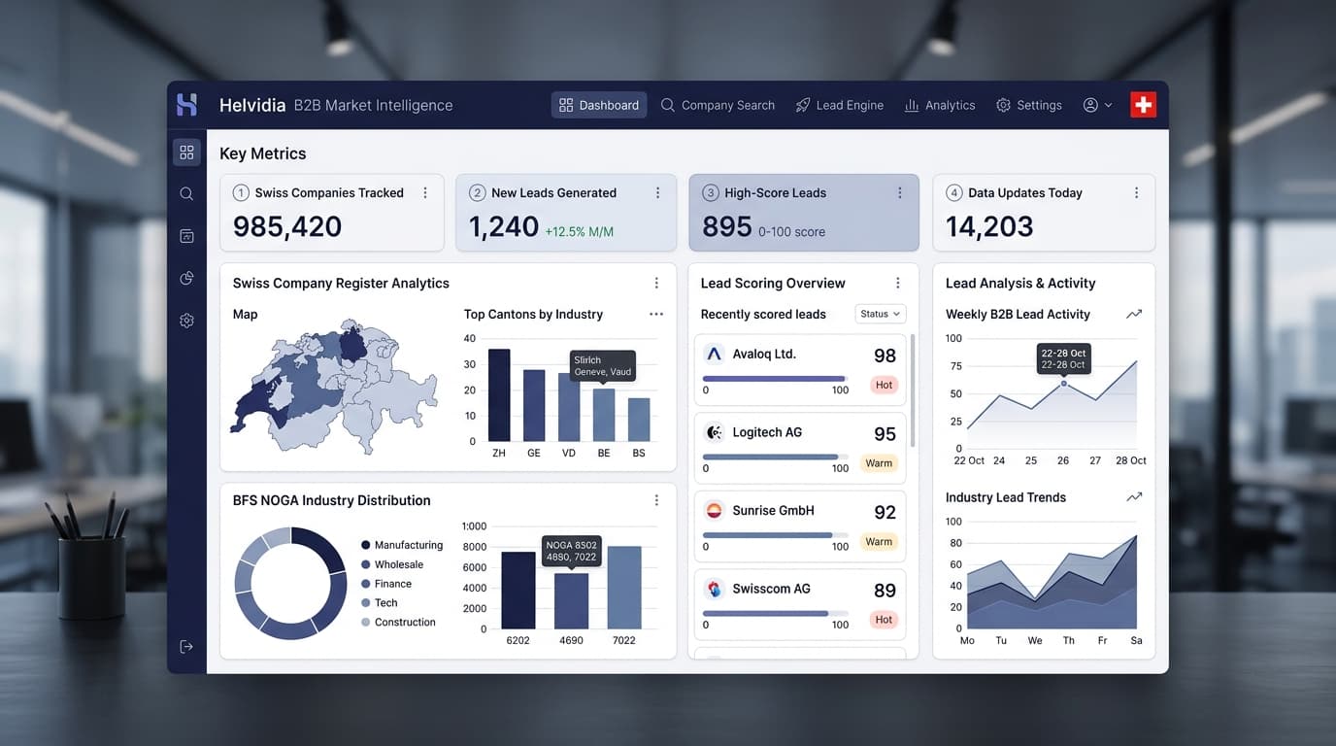Select the Logitech AG lead
1336x746 pixels.
800,448
